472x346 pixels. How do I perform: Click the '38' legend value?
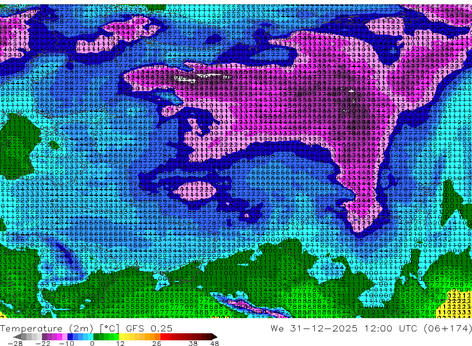tap(193, 343)
